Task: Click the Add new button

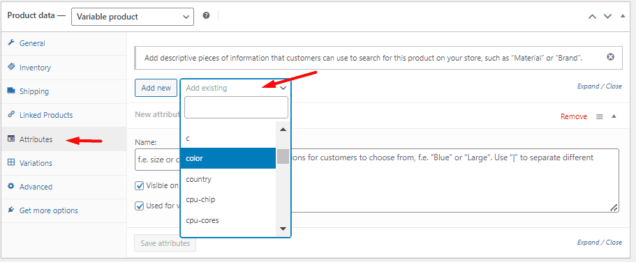Action: 156,88
